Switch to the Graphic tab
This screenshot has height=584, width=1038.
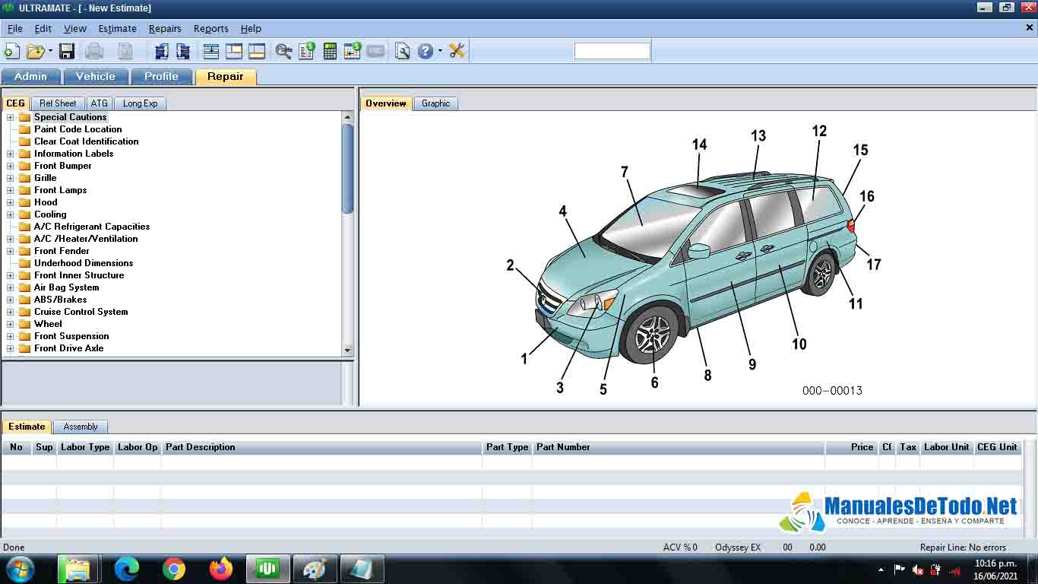(435, 103)
